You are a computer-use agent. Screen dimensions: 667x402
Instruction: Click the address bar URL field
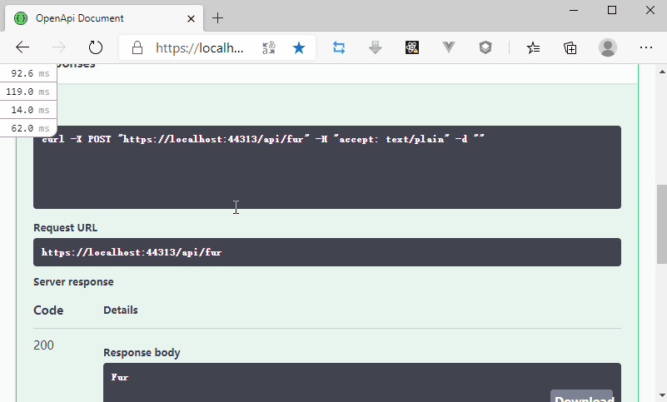click(x=200, y=47)
